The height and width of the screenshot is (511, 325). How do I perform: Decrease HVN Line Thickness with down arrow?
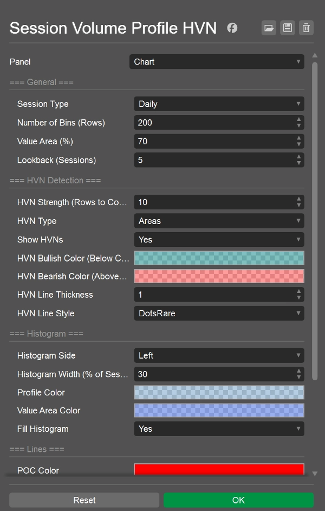[x=298, y=297]
